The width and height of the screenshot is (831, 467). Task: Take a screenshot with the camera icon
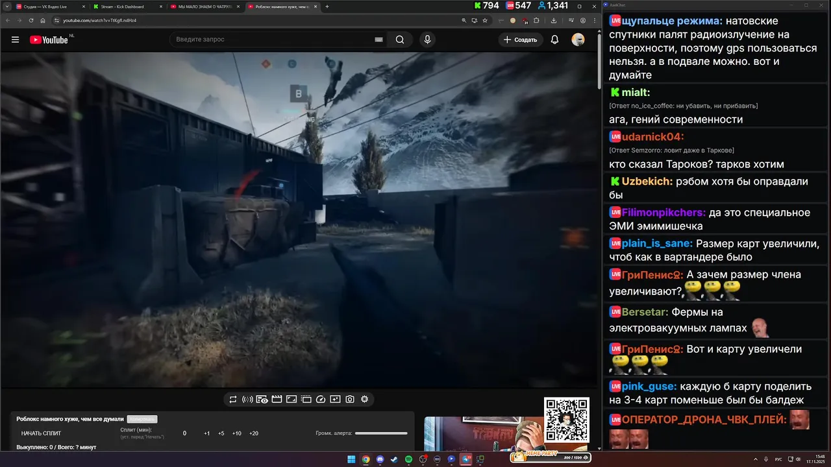[350, 400]
